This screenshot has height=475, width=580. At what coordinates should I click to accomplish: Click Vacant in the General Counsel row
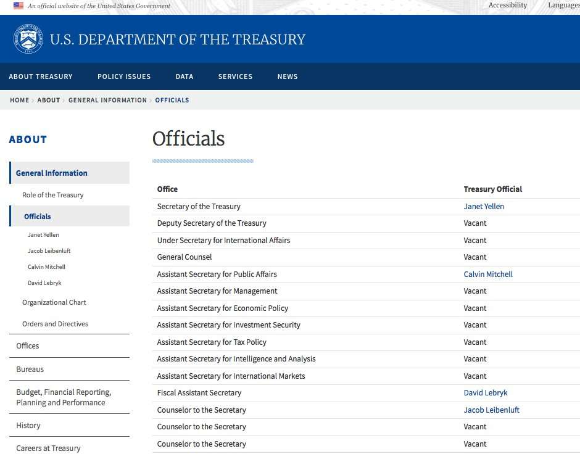(x=475, y=257)
